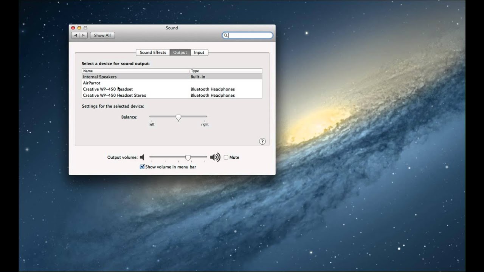Close the Sound preferences window

[x=73, y=28]
